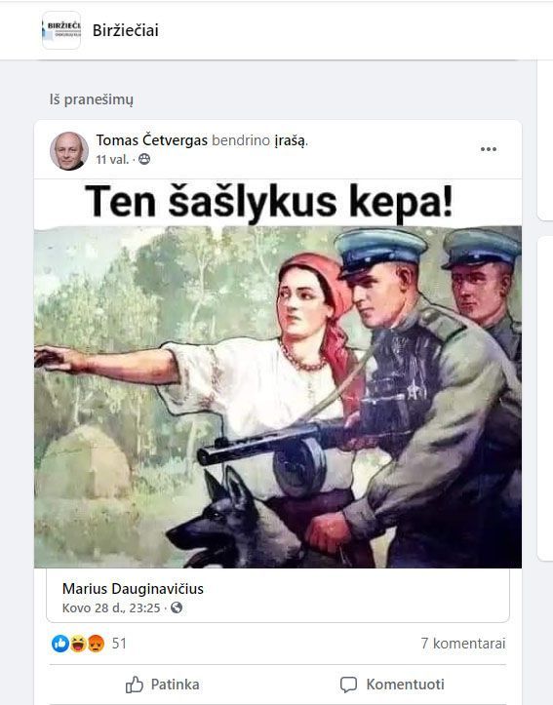Click the angry reaction icon

click(x=96, y=644)
